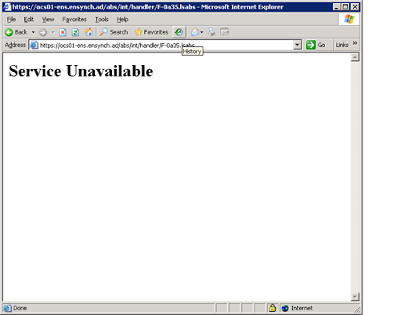Click the Go button
401x315 pixels.
(x=316, y=45)
